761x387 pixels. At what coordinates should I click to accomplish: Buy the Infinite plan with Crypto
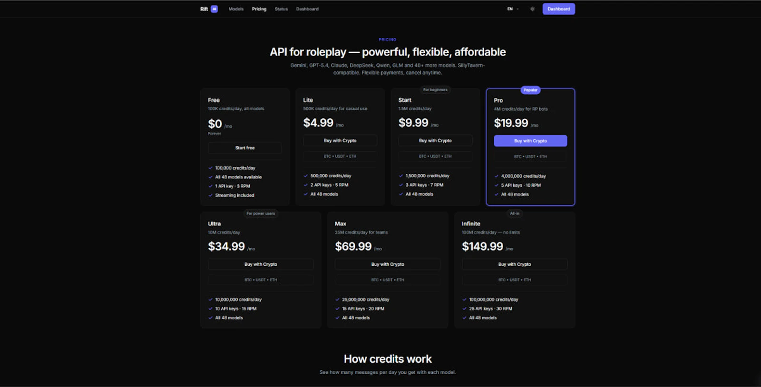[x=515, y=264]
